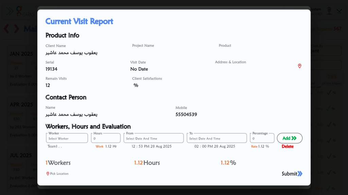Image resolution: width=348 pixels, height=195 pixels.
Task: Open the From date and time picker
Action: pyautogui.click(x=153, y=138)
